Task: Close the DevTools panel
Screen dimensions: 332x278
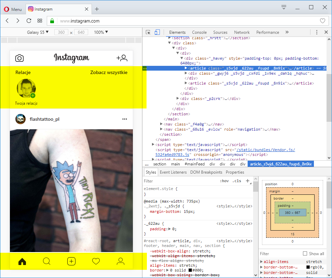Action: click(x=326, y=32)
